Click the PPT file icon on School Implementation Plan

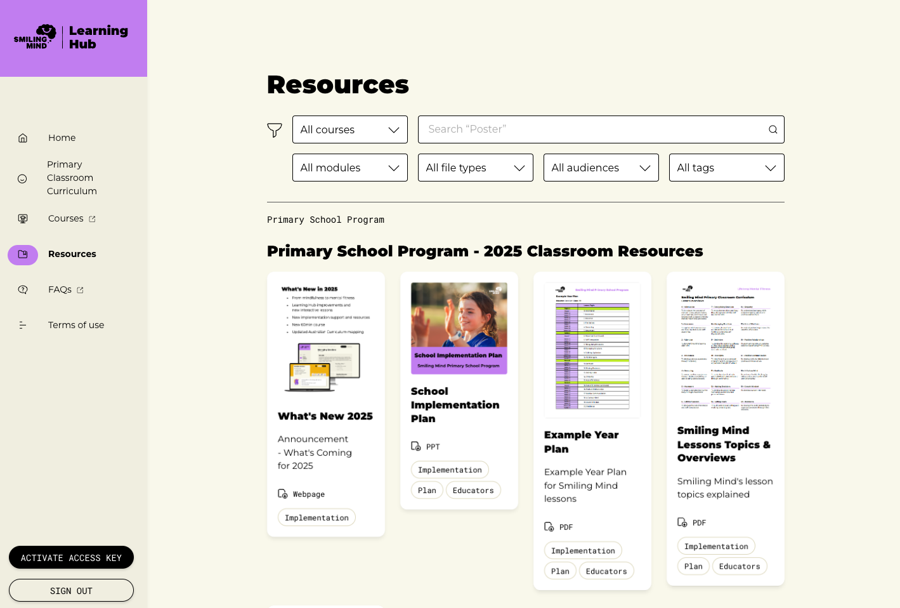coord(416,446)
